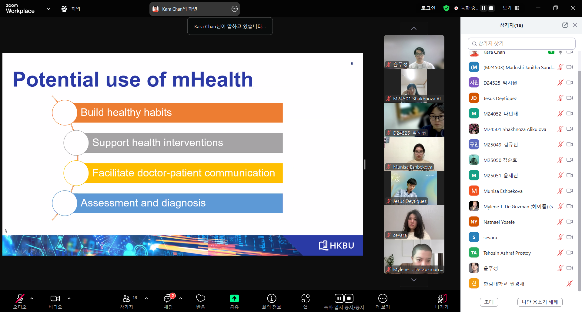Pause the recording in the top bar

(x=483, y=8)
